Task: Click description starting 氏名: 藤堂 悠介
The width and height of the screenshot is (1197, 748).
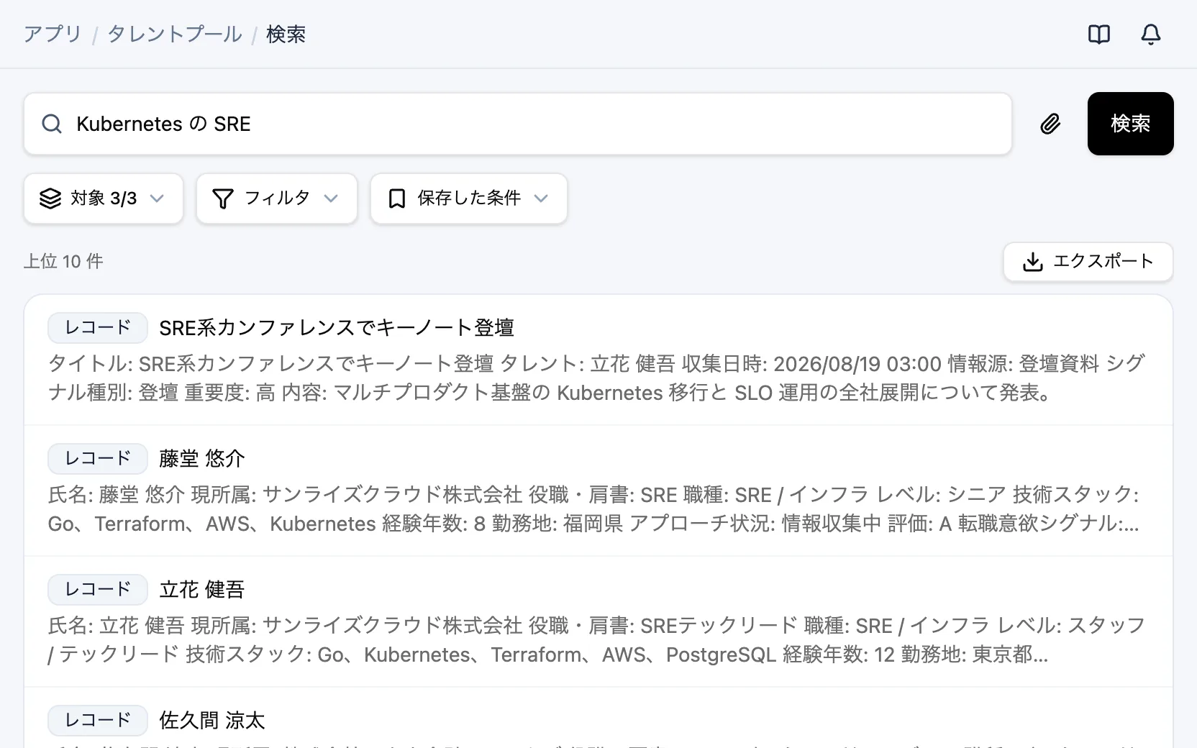Action: pyautogui.click(x=594, y=509)
